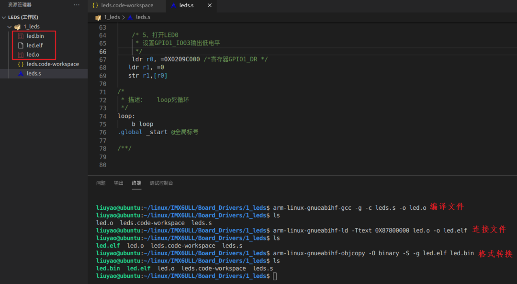Click the comment '5、打开LED0'
This screenshot has height=284, width=517.
pos(160,35)
